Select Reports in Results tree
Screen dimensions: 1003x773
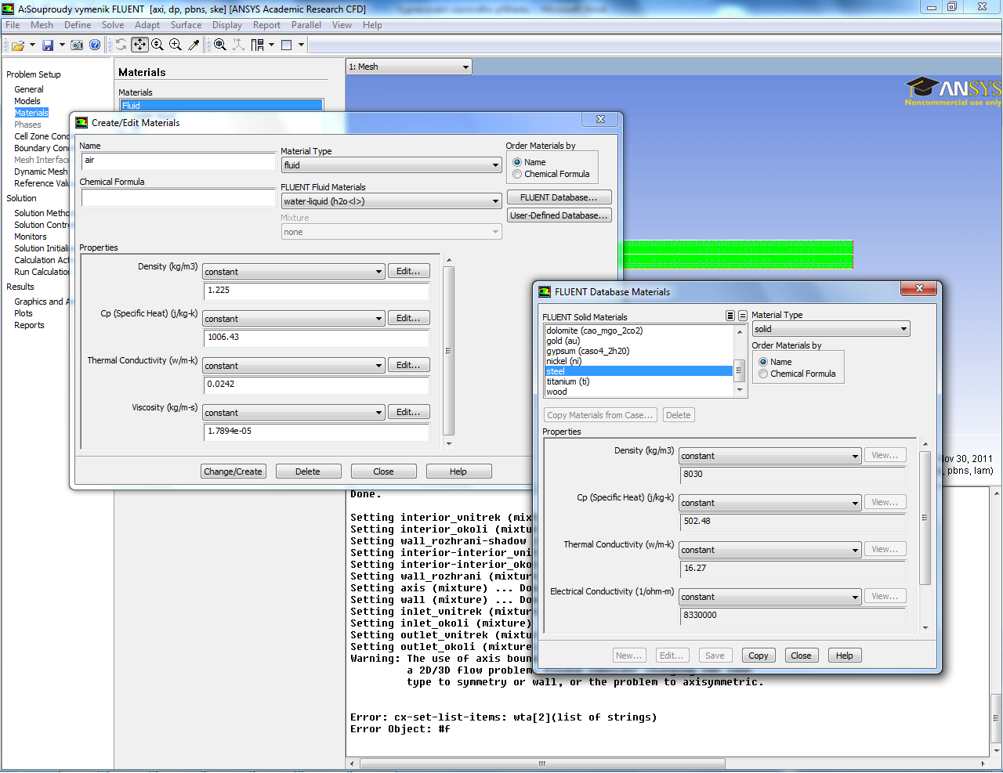point(29,325)
